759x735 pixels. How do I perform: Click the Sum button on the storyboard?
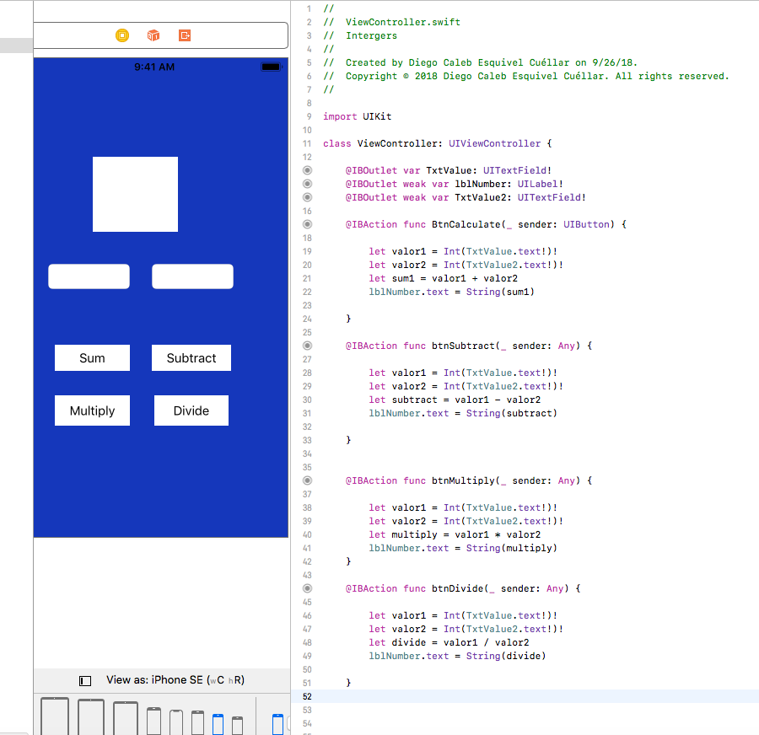tap(92, 358)
